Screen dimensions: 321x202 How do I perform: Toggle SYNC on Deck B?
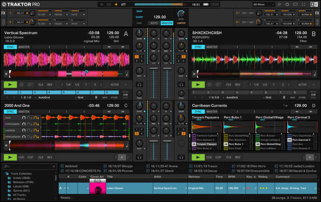pyautogui.click(x=198, y=47)
